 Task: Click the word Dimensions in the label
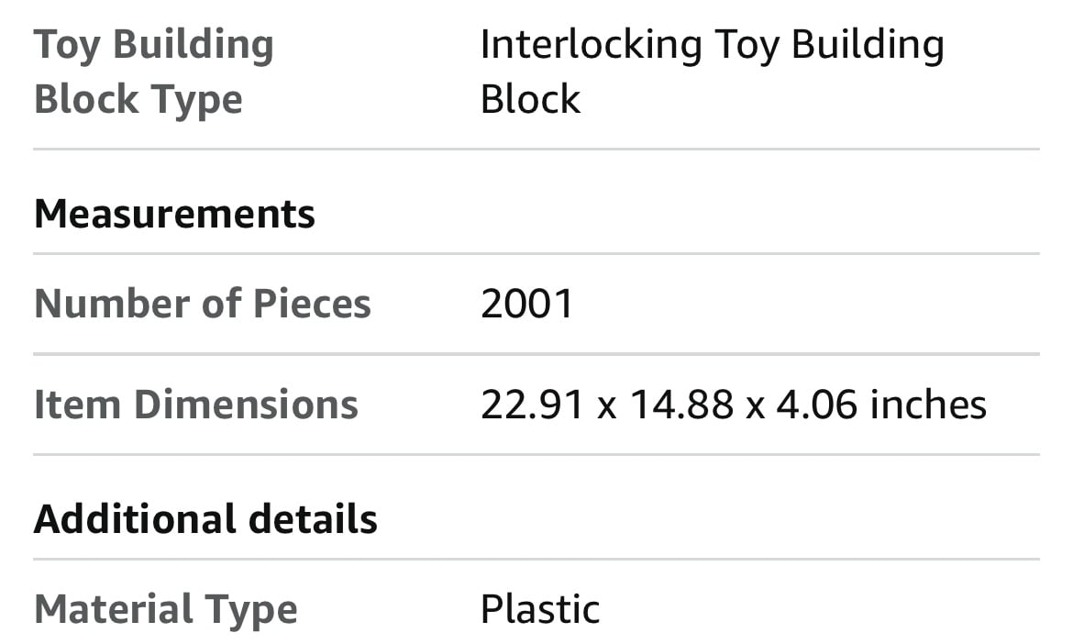pyautogui.click(x=247, y=404)
